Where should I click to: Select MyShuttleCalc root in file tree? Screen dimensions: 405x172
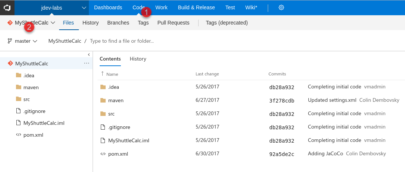coord(46,63)
